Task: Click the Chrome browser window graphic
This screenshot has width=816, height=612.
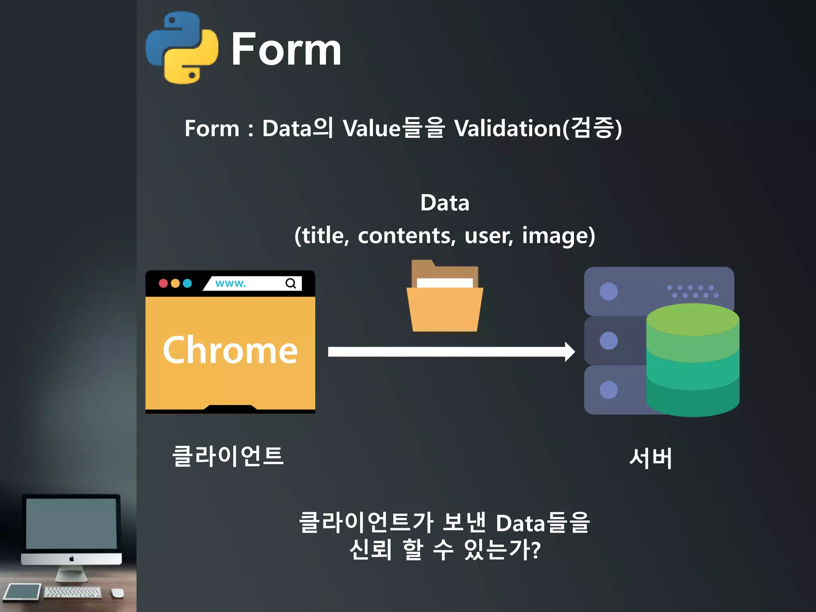Action: click(x=230, y=342)
